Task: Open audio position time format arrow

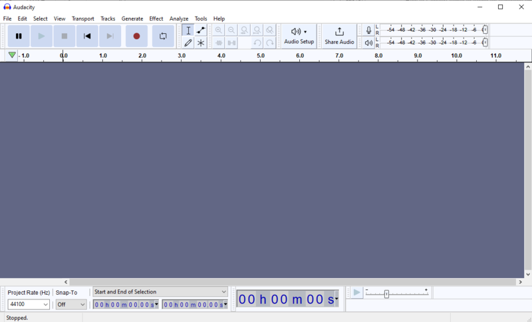Action: pos(336,299)
